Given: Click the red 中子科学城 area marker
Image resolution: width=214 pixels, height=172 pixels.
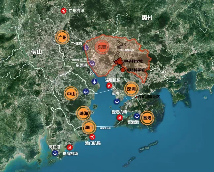Looking at the screenshot, I should click(x=119, y=61).
